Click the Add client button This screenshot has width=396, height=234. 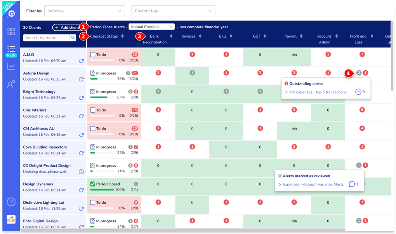pyautogui.click(x=67, y=27)
